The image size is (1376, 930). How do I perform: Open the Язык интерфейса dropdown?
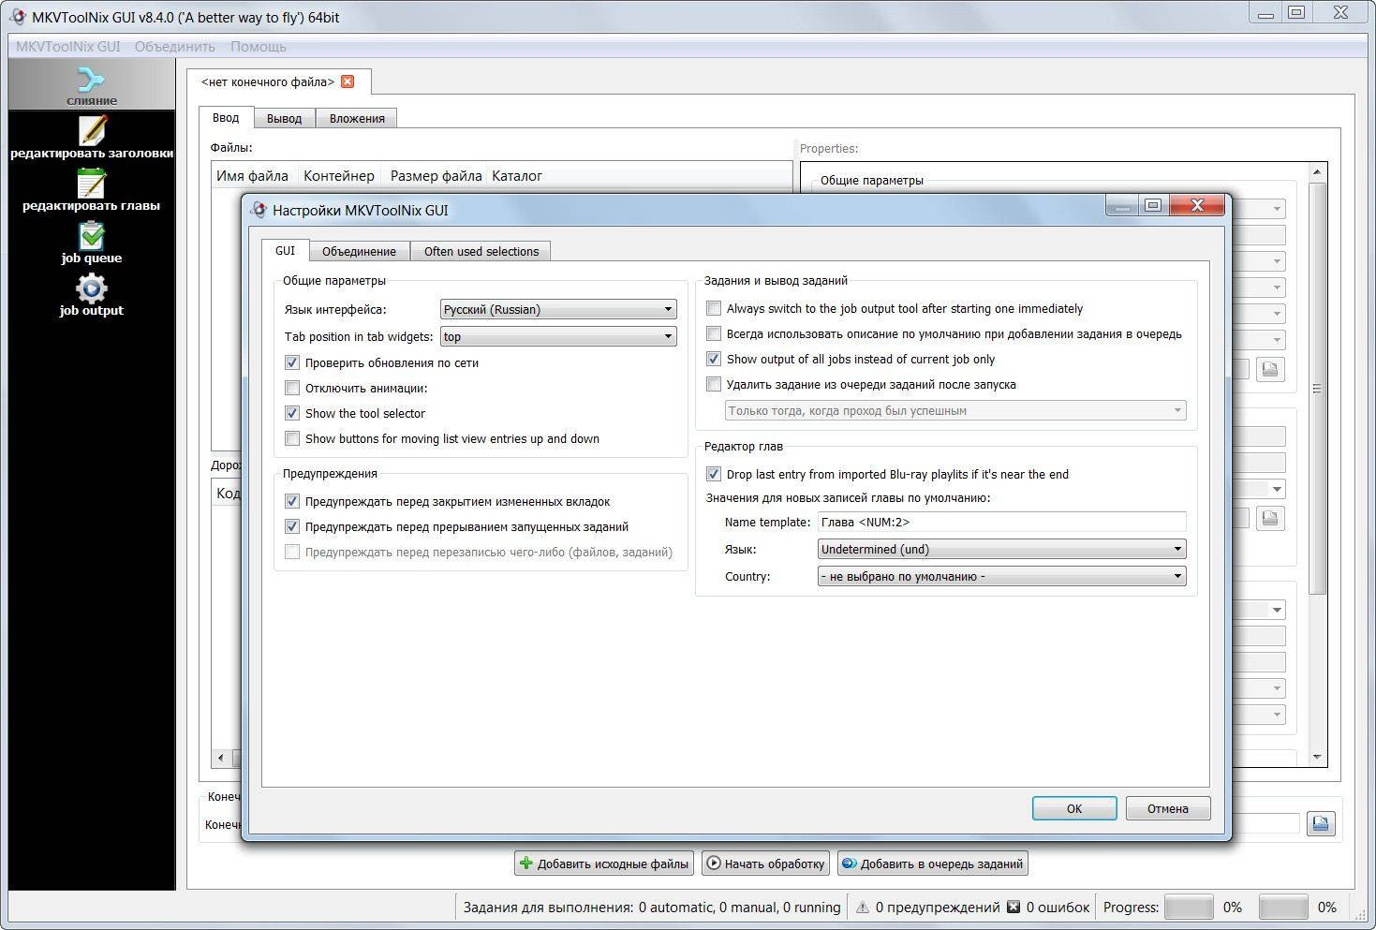point(558,309)
